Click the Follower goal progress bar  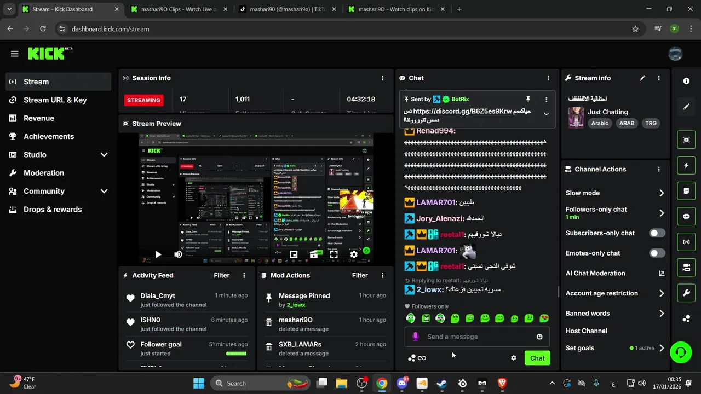click(237, 354)
